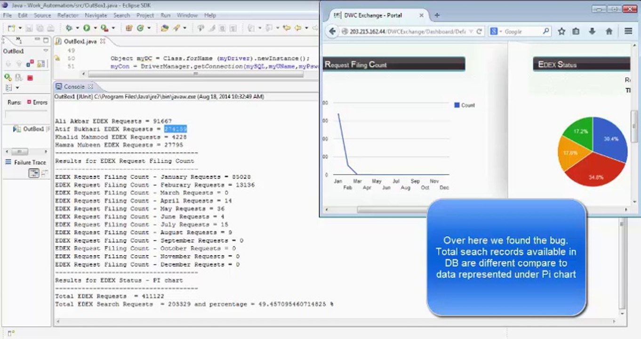Click the green Run button in toolbar
Image resolution: width=641 pixels, height=339 pixels.
[x=87, y=28]
